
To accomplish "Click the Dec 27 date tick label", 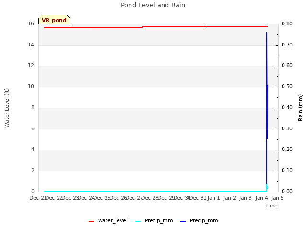I will [134, 198].
